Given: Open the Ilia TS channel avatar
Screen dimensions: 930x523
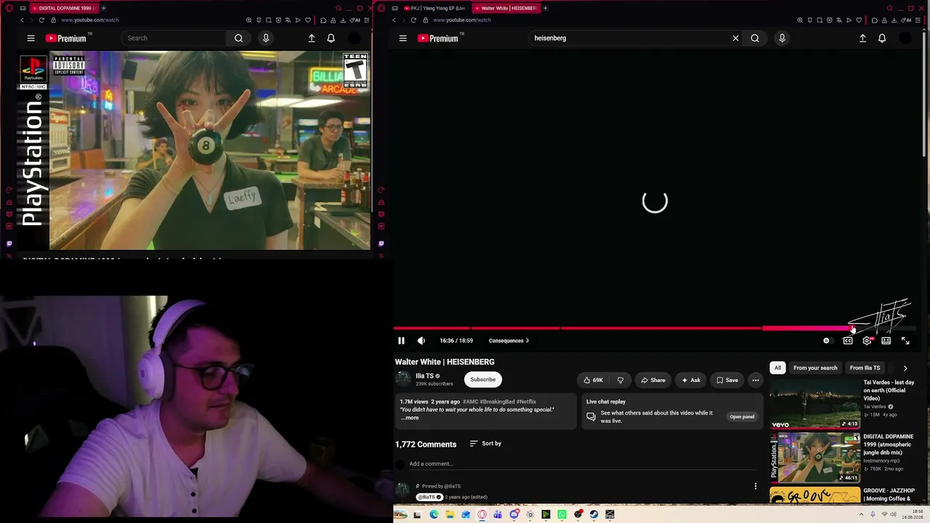Looking at the screenshot, I should point(403,379).
